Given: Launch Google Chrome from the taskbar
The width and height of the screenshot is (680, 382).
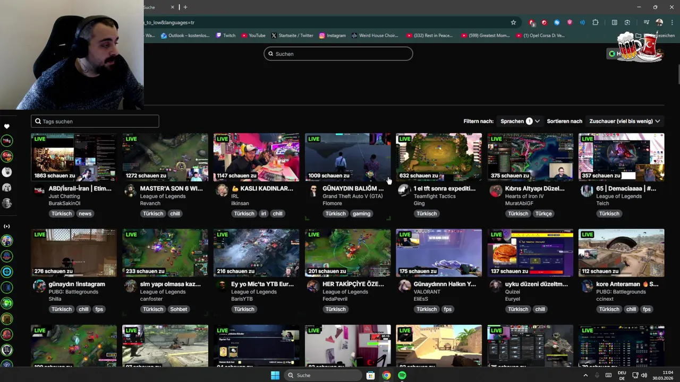Looking at the screenshot, I should (386, 375).
